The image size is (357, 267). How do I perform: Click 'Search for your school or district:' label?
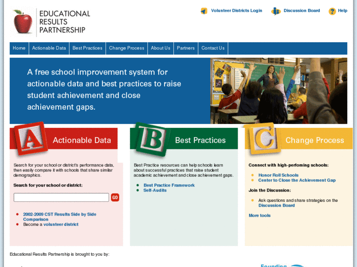(48, 185)
